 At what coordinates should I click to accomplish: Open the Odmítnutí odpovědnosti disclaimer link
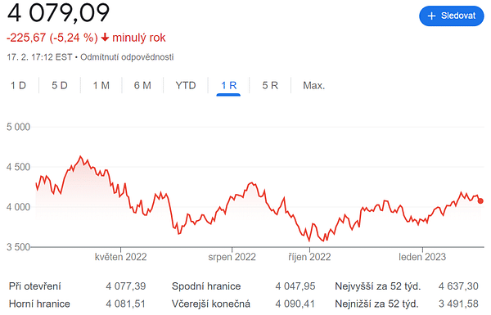[127, 57]
